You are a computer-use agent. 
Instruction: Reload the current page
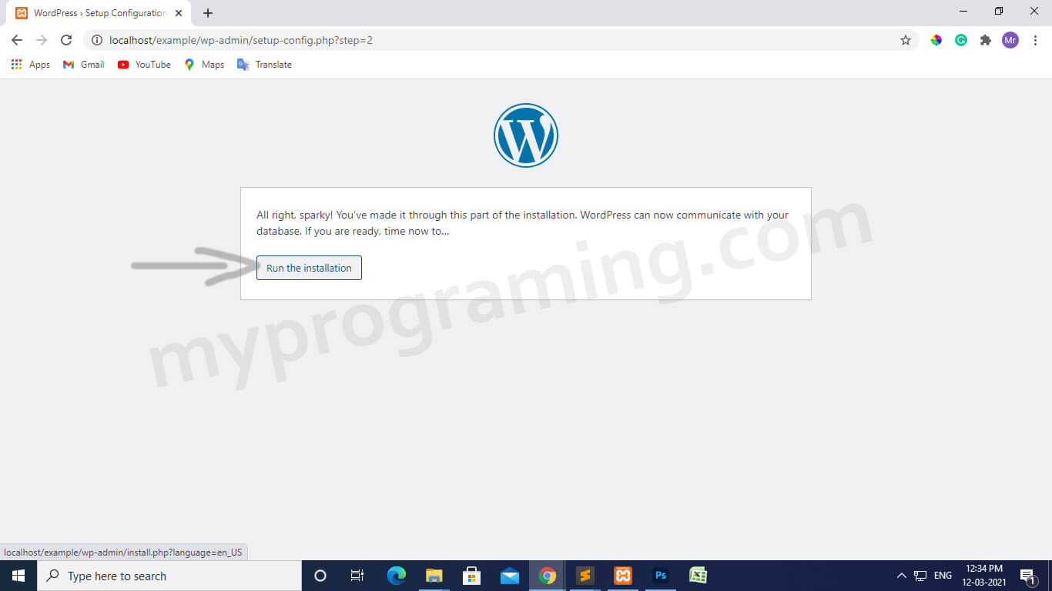[x=66, y=40]
